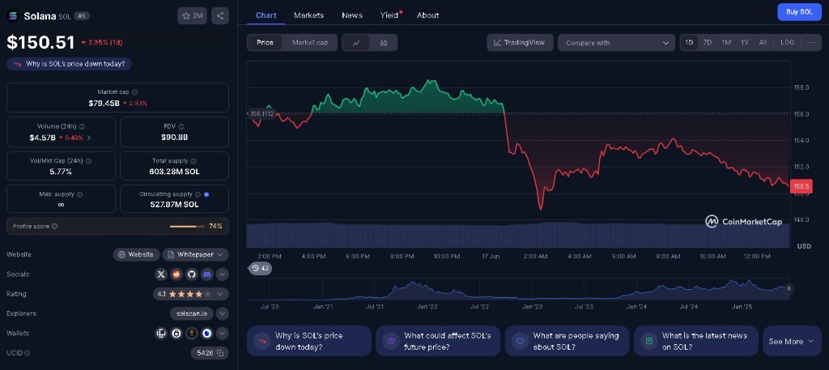Copy the UCID 5426 value
829x370 pixels.
pos(221,353)
